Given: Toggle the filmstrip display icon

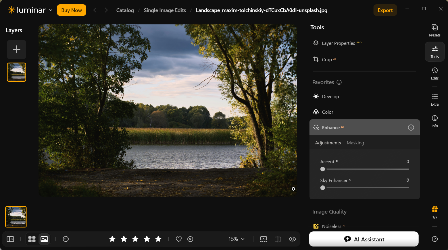Looking at the screenshot, I should [x=264, y=239].
